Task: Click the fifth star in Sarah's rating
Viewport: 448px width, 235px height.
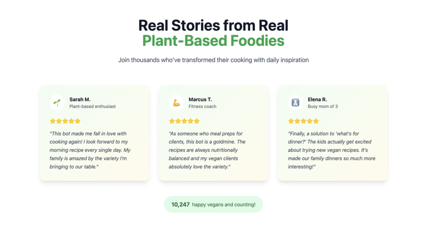Action: click(77, 121)
